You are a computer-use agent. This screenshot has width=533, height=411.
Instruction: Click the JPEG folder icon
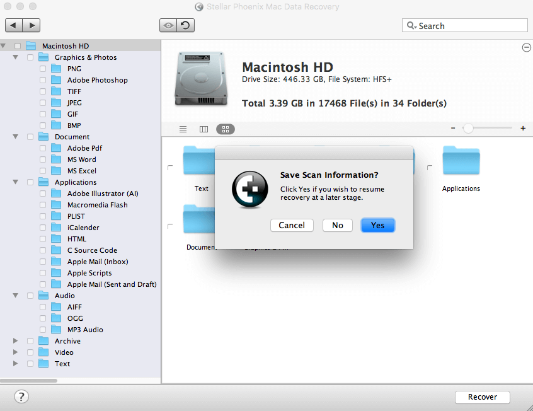pyautogui.click(x=56, y=103)
